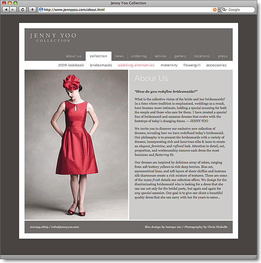Open the accessories submenu link
The height and width of the screenshot is (263, 261).
pyautogui.click(x=216, y=65)
